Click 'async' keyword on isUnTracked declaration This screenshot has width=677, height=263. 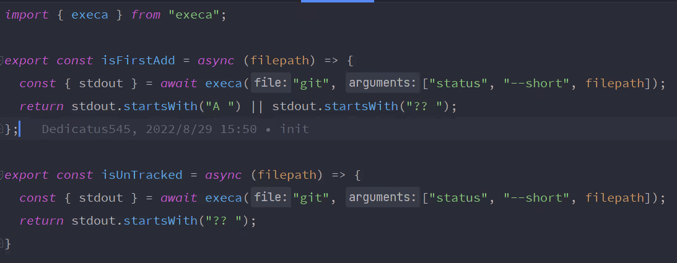point(223,175)
